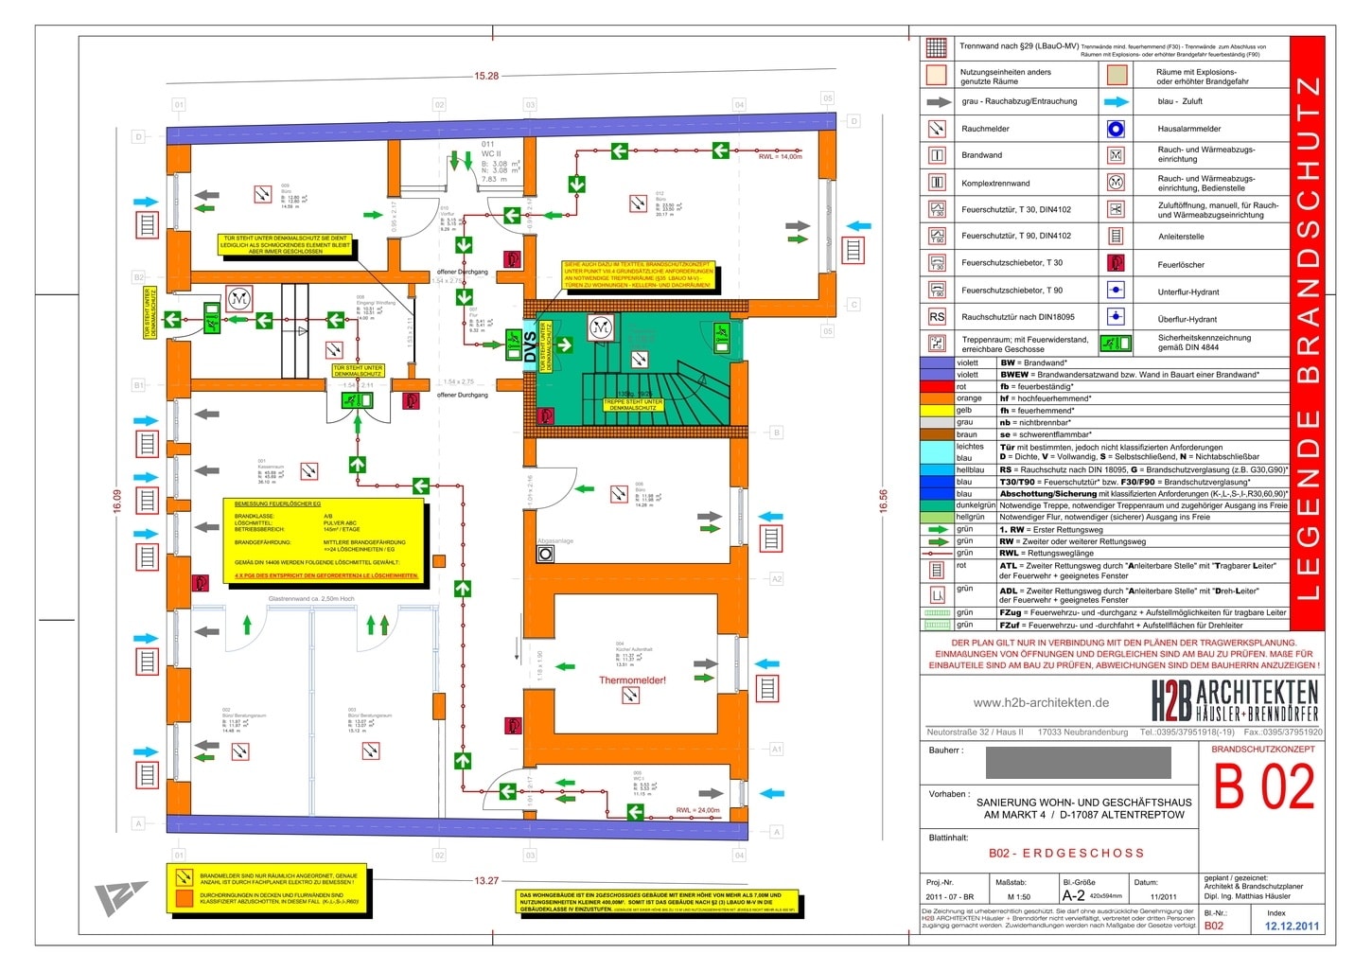Viewport: 1372px width, 971px height.
Task: Pick the gelb feuerhemmend color swatch
Action: pos(937,411)
